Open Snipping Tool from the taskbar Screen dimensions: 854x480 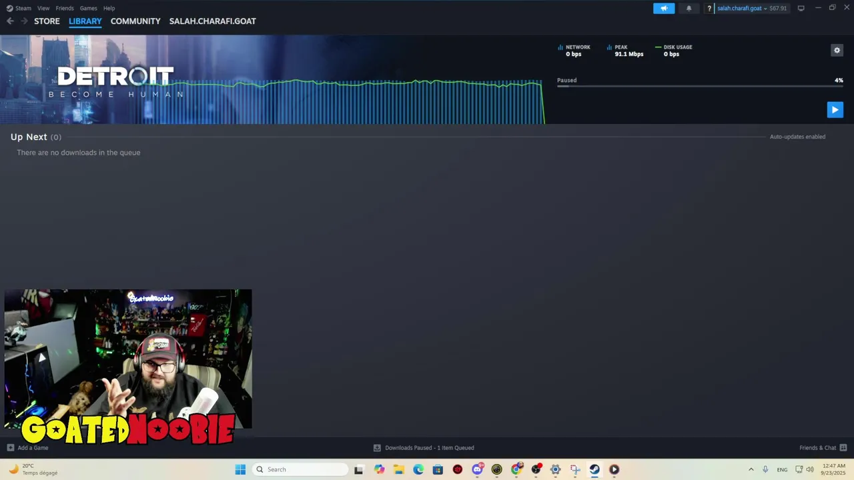pos(575,469)
